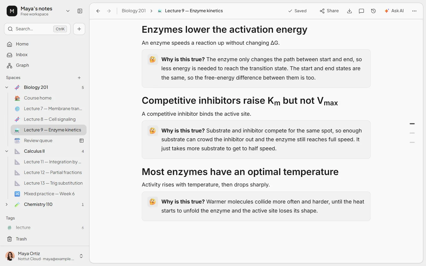Open Lecture 8 — Cell signaling note
The image size is (426, 266).
tap(48, 119)
